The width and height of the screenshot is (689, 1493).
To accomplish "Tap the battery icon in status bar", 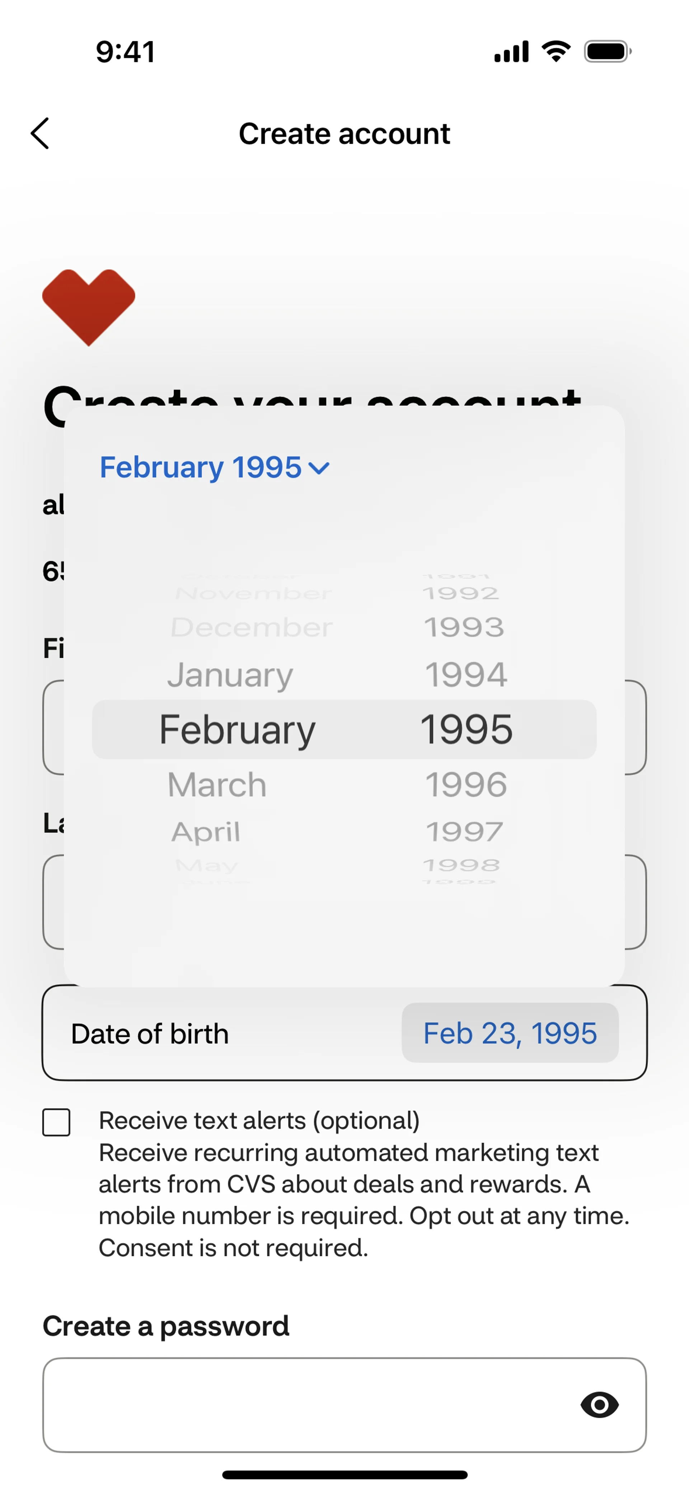I will pyautogui.click(x=607, y=52).
